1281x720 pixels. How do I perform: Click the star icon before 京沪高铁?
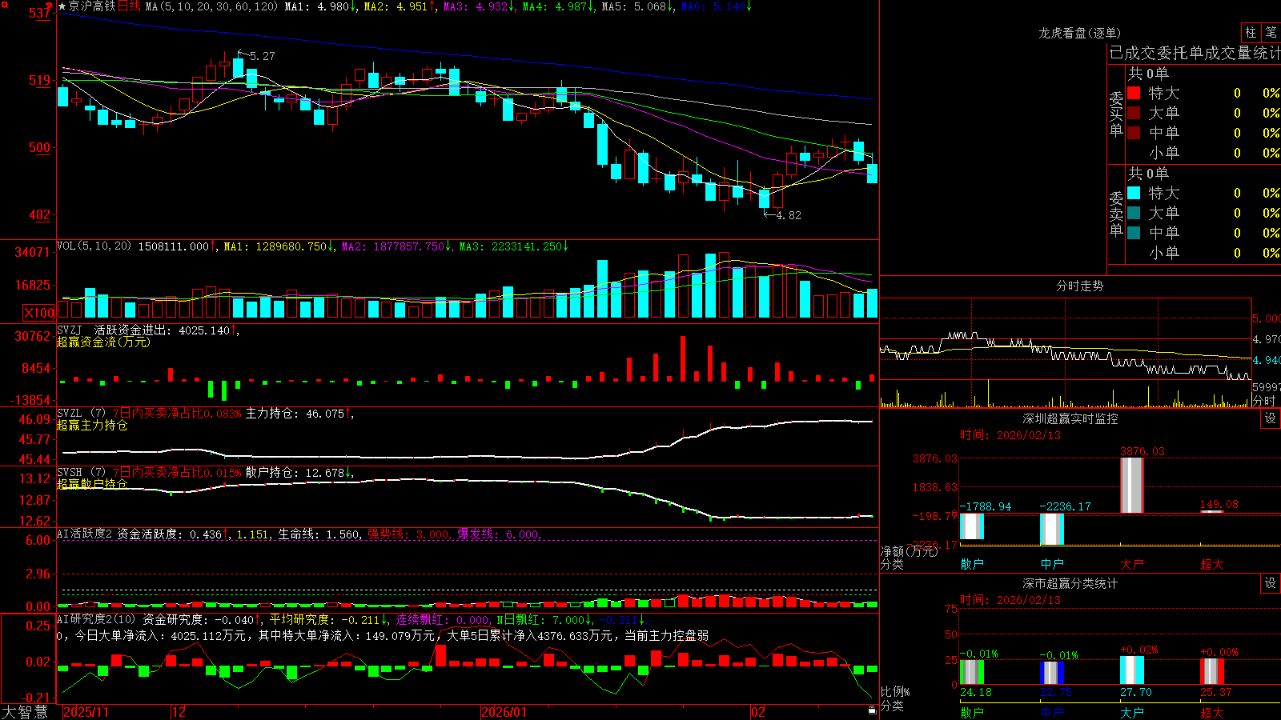coord(62,6)
